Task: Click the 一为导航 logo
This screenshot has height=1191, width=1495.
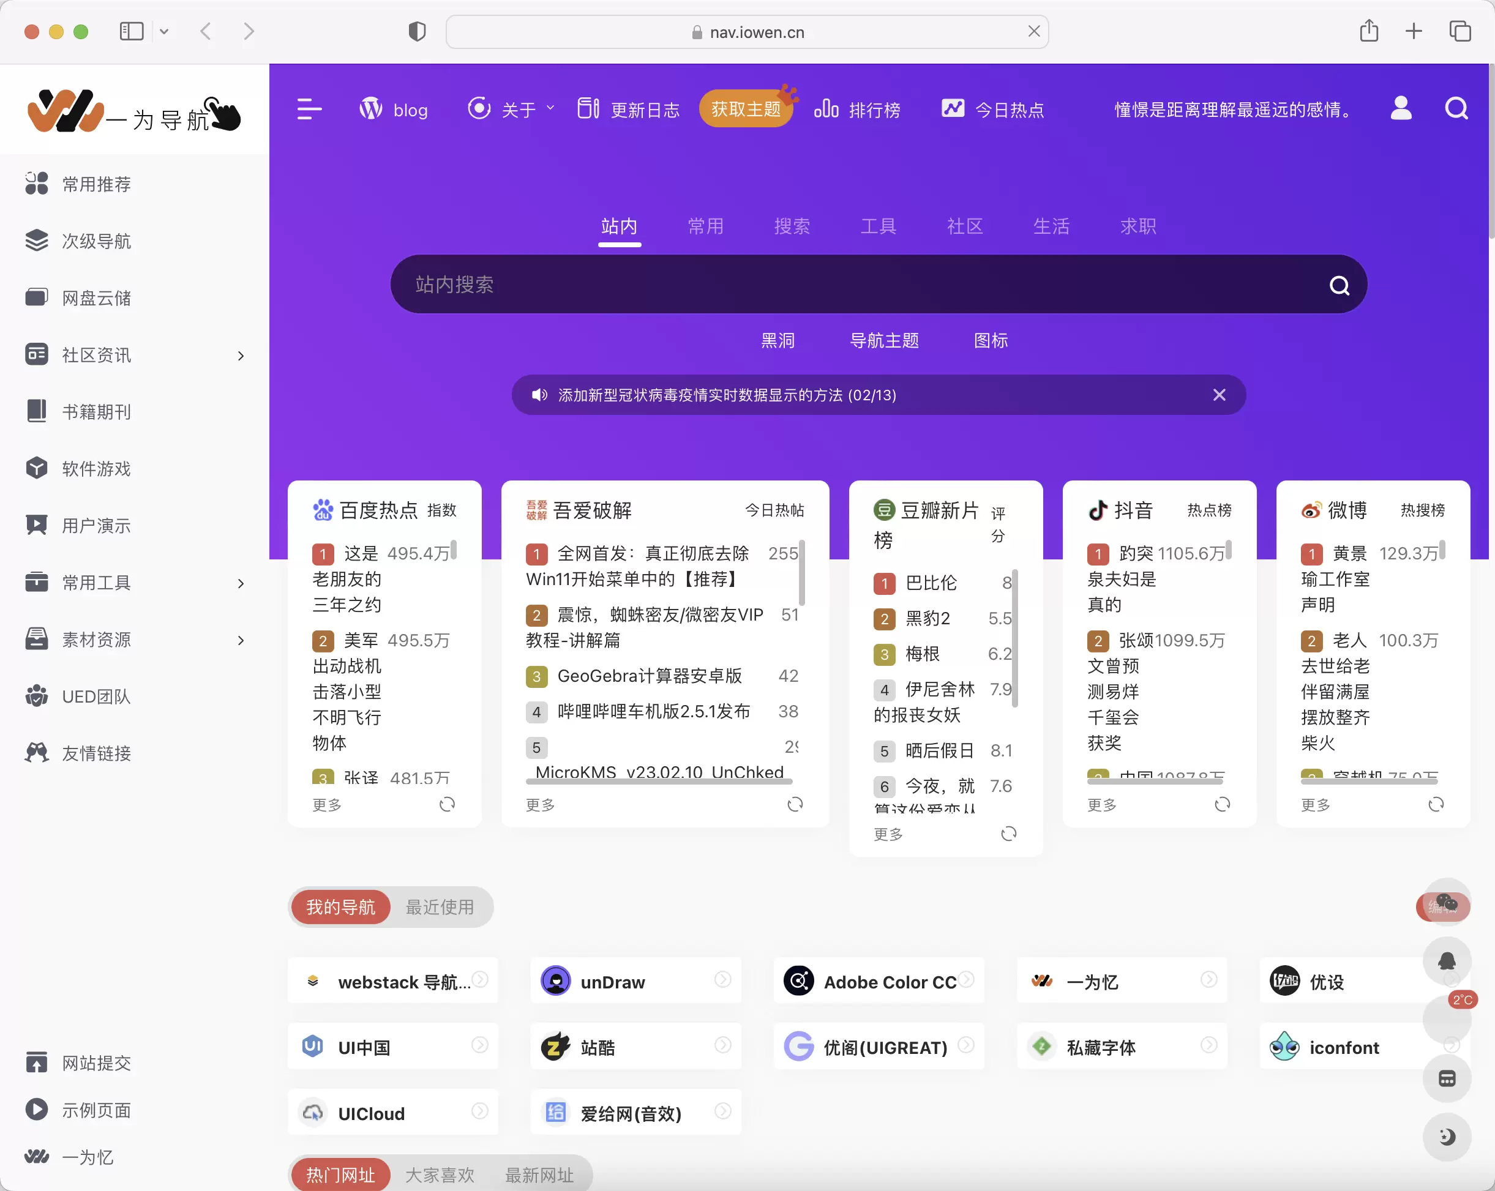Action: 135,111
